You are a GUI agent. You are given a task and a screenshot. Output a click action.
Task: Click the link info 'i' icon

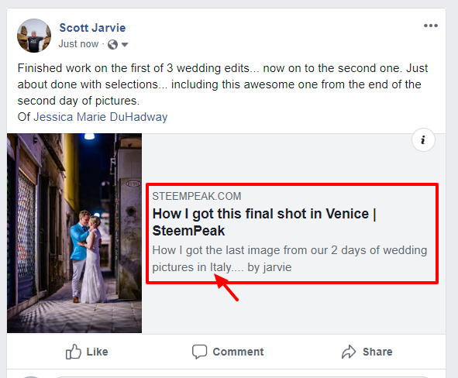pyautogui.click(x=423, y=140)
